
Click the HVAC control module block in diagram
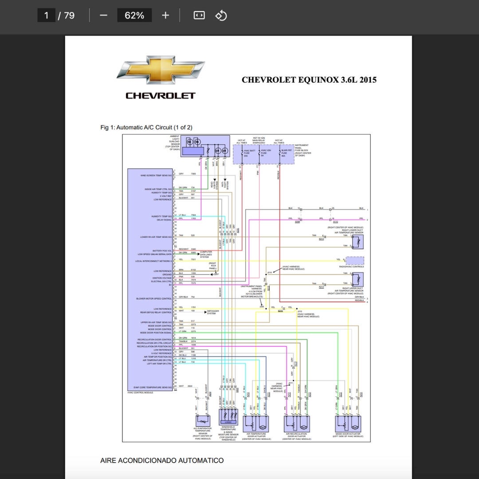[x=150, y=279]
